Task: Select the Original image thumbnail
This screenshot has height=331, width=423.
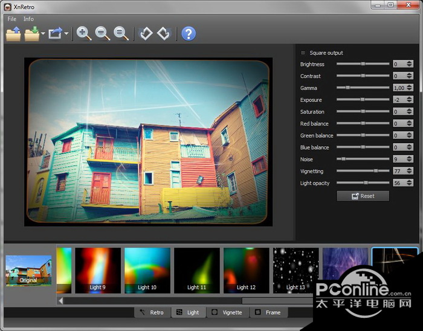Action: [28, 270]
